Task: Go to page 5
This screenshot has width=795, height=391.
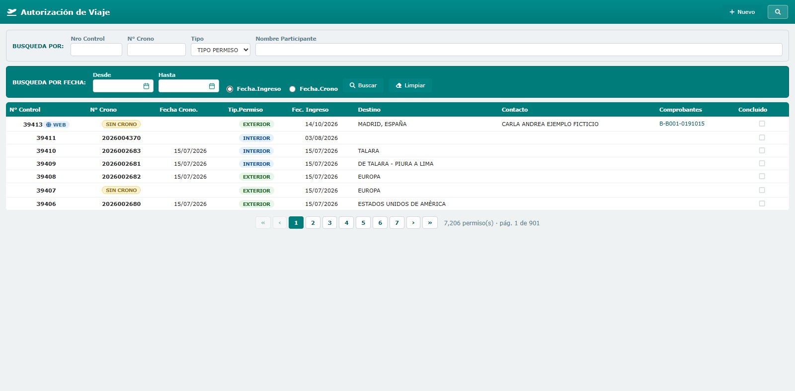Action: 363,223
